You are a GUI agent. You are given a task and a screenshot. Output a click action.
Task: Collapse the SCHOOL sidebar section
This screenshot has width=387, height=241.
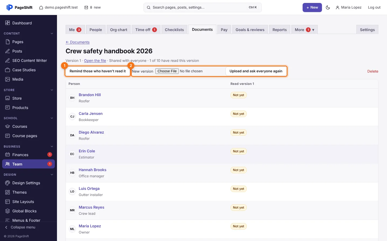pos(52,118)
